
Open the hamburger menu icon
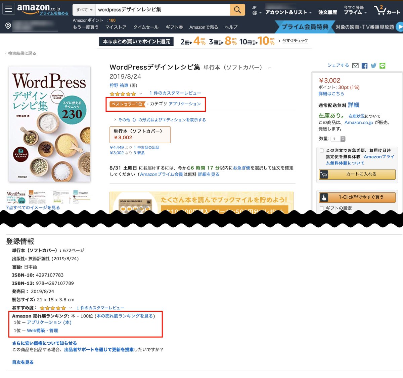click(x=8, y=9)
